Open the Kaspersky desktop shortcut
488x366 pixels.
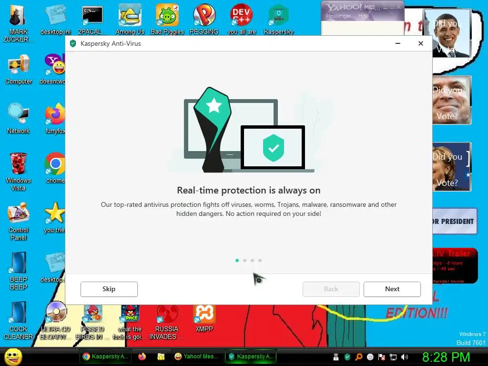tap(278, 20)
